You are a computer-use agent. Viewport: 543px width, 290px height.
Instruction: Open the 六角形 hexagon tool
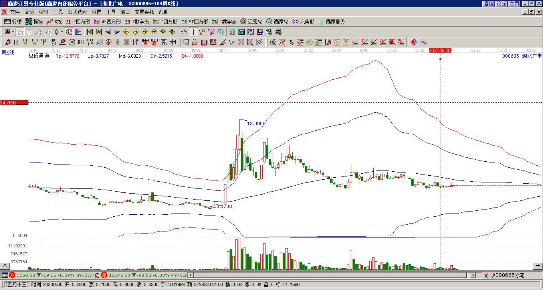coord(303,22)
